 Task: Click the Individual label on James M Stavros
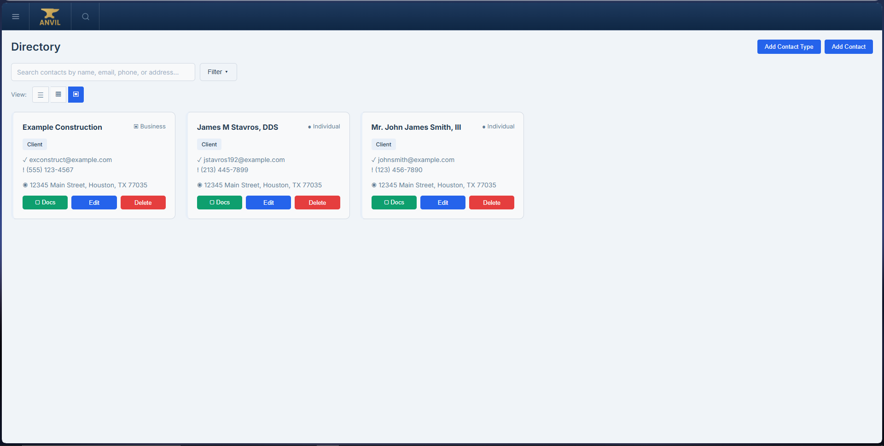[324, 126]
